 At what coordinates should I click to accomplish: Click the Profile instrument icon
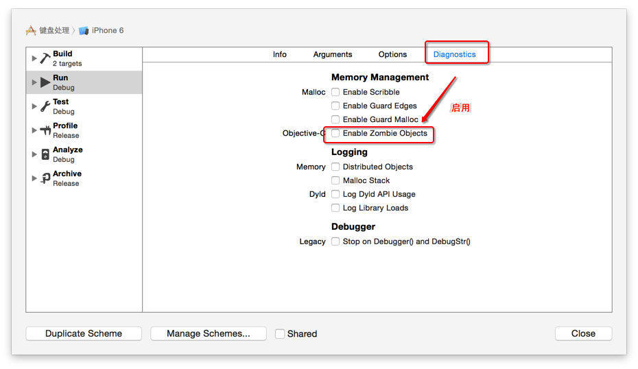click(45, 130)
